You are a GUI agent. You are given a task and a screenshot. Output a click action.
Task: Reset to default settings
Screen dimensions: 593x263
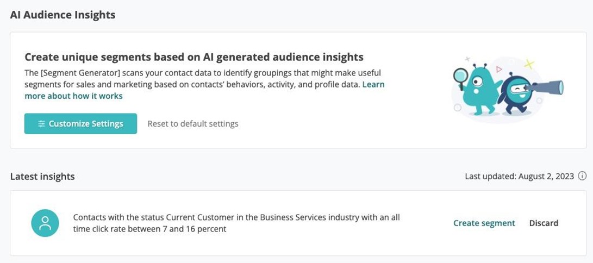click(193, 124)
